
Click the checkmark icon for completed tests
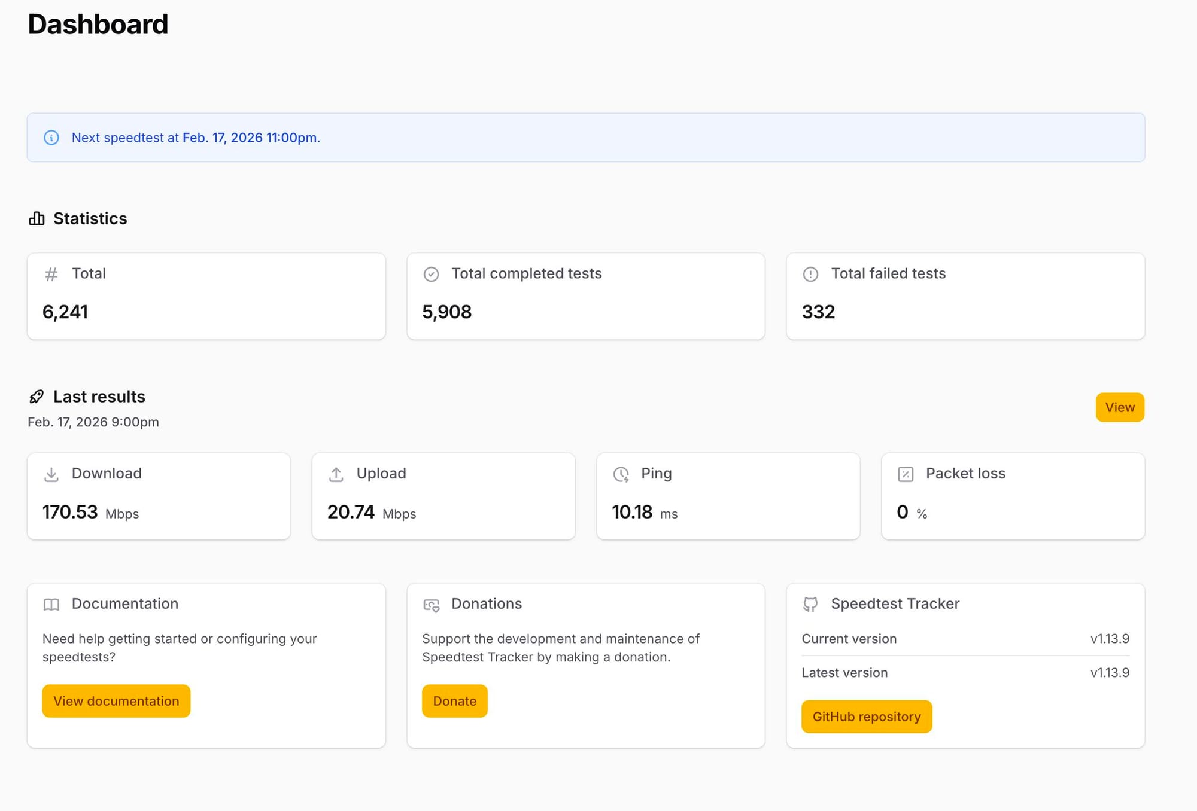click(x=431, y=274)
